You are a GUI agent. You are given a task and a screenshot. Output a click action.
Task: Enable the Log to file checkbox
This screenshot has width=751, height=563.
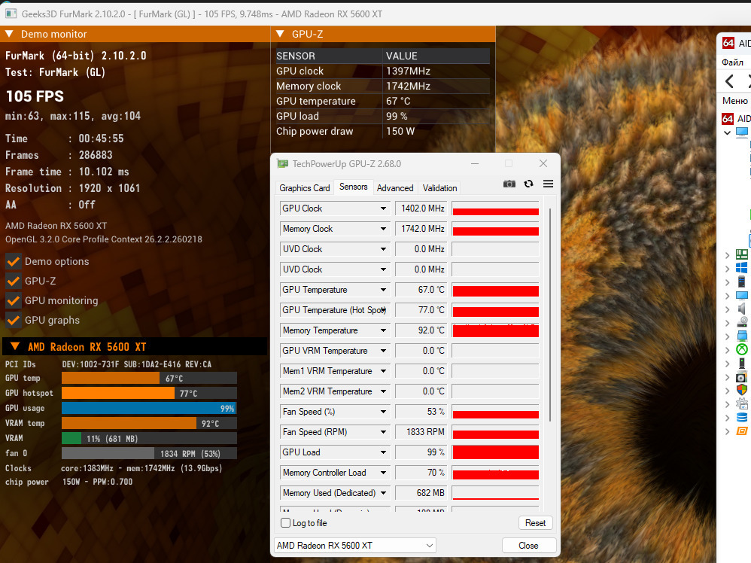286,523
